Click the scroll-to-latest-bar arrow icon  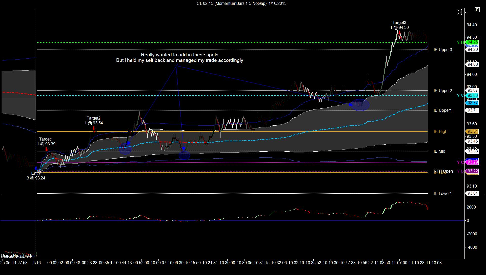click(x=459, y=12)
